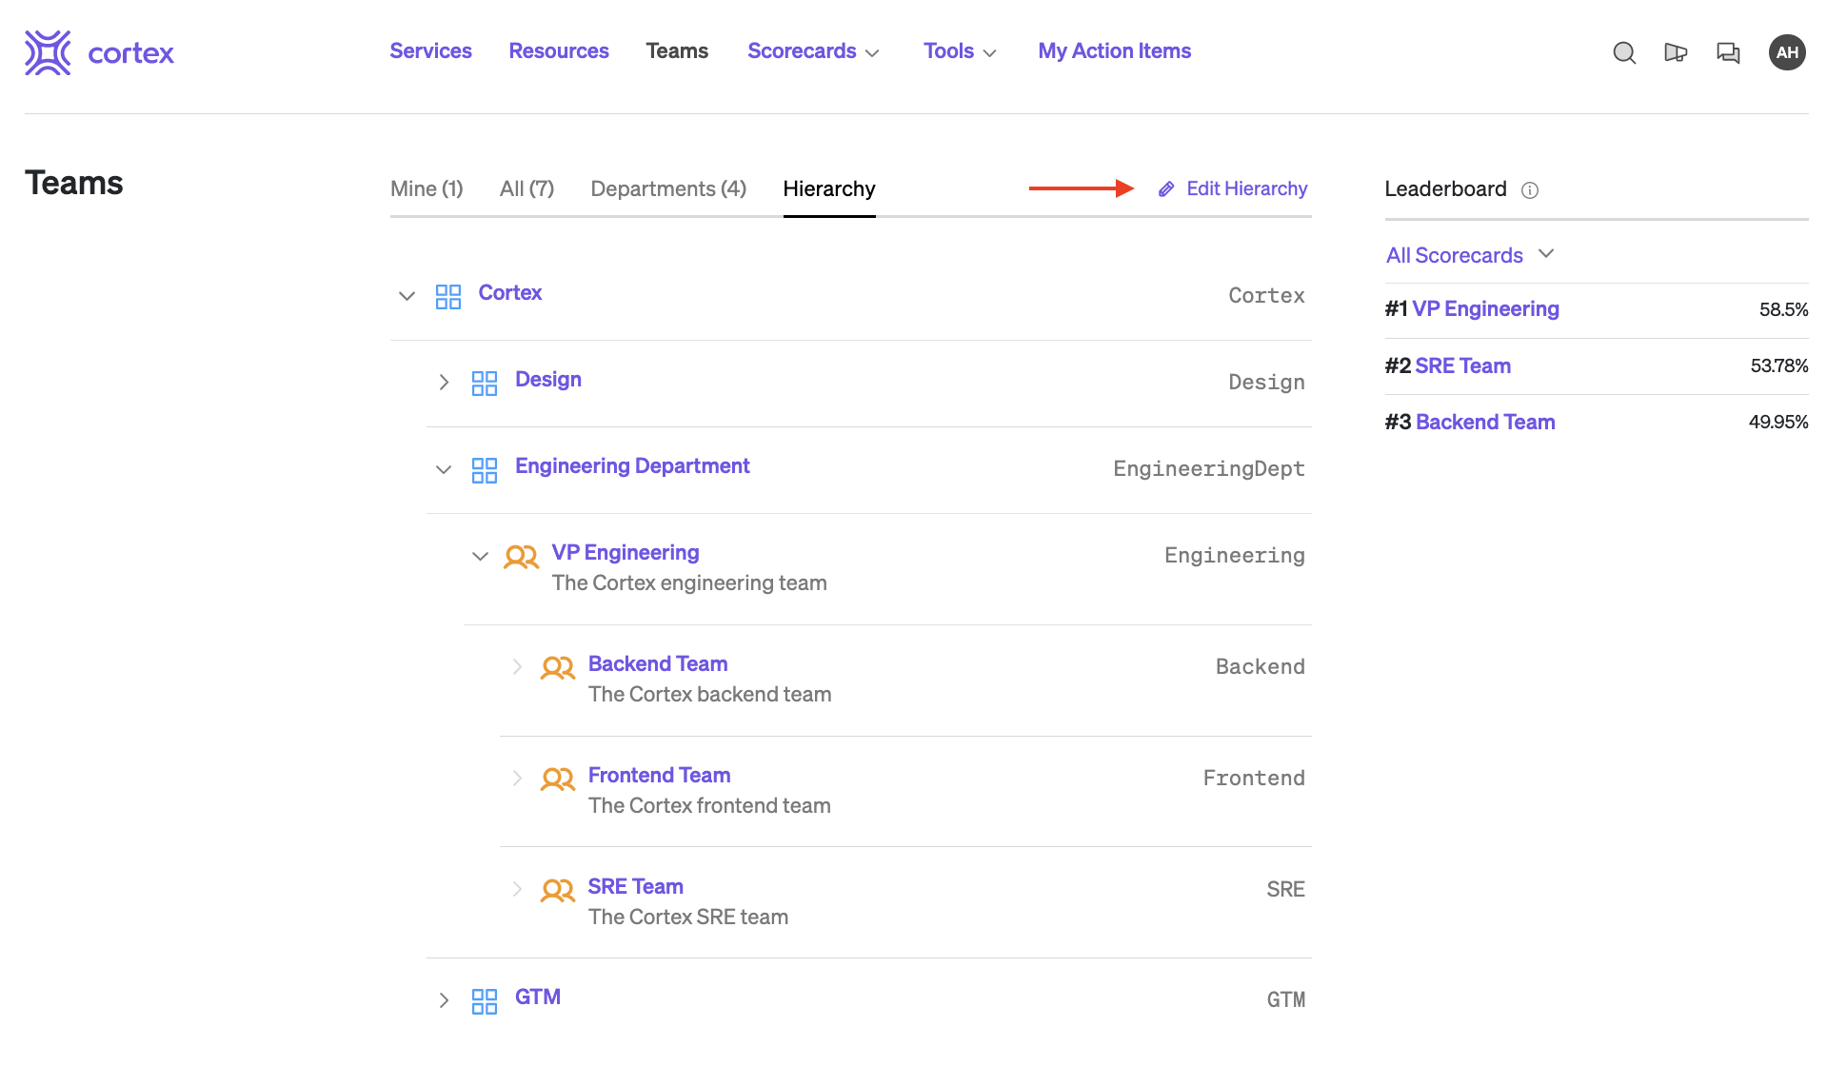Click the people icon beside VP Engineering
This screenshot has width=1847, height=1066.
point(521,557)
